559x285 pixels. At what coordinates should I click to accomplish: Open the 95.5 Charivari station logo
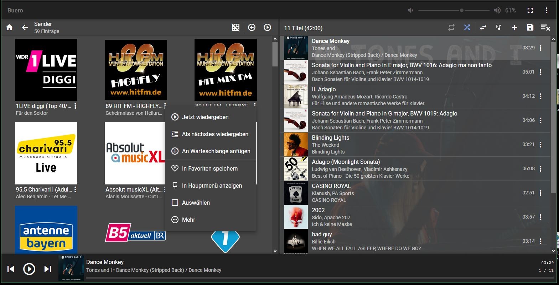[x=46, y=153]
